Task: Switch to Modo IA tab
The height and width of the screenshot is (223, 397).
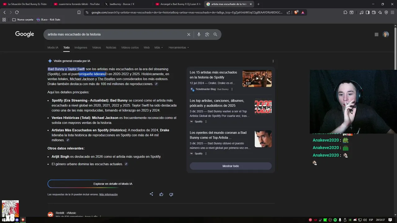Action: click(x=53, y=47)
